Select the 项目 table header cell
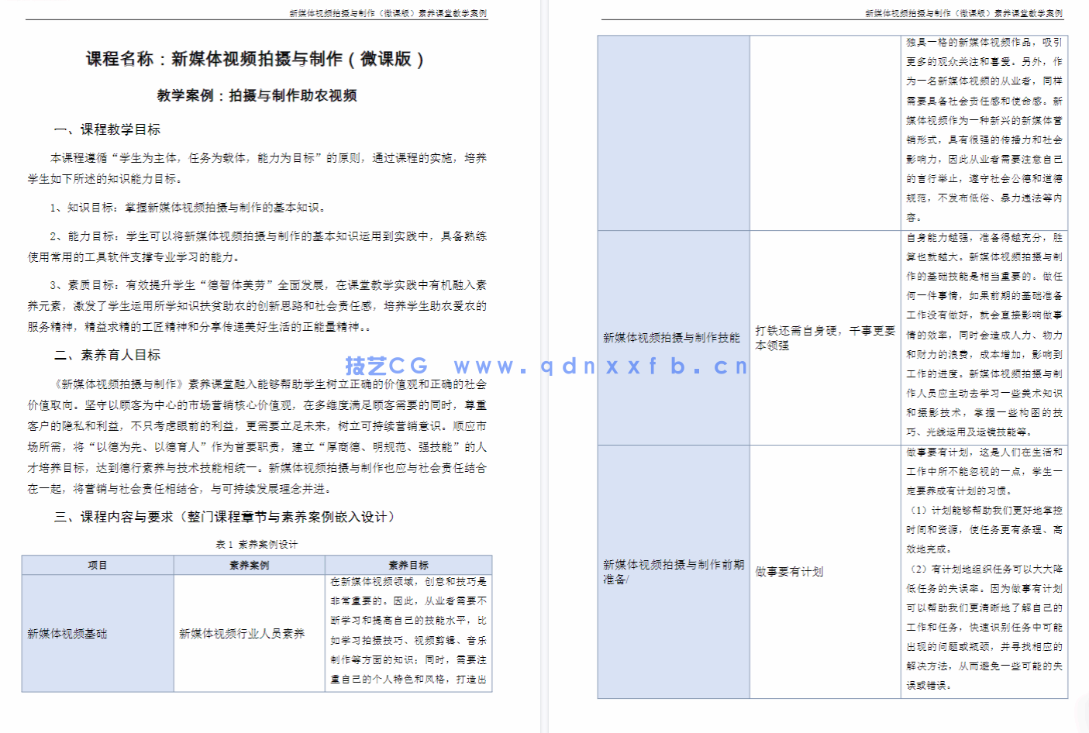Viewport: 1089px width, 733px height. pyautogui.click(x=97, y=564)
